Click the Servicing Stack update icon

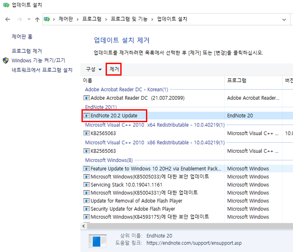point(86,185)
